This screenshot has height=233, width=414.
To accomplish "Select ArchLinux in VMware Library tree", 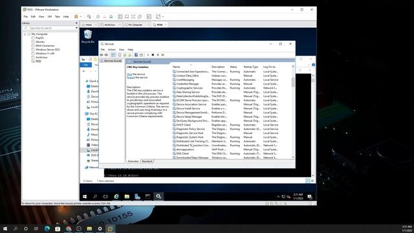I will (41, 57).
